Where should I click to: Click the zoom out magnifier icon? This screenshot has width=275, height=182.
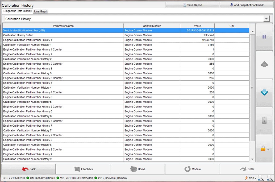tap(261, 178)
